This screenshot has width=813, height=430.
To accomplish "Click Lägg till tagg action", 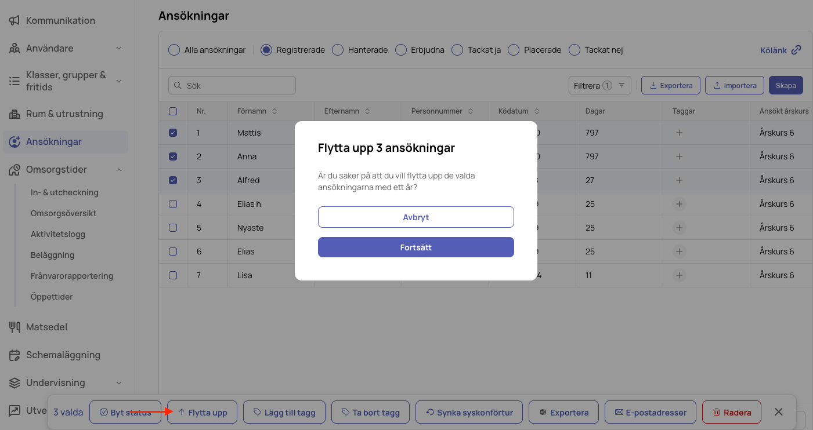I will pos(284,413).
